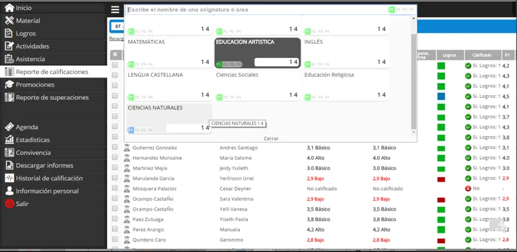Toggle the select-all checkbox in table header
The height and width of the screenshot is (252, 517).
click(x=115, y=55)
